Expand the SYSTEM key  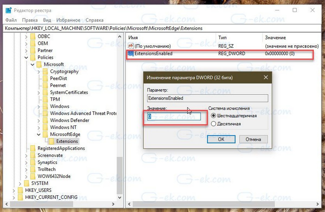20,183
